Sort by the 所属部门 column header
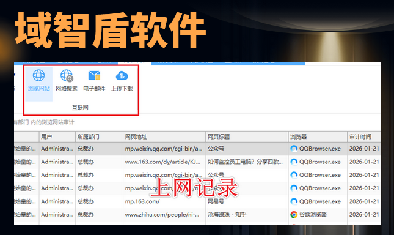394x235 pixels. (x=99, y=136)
